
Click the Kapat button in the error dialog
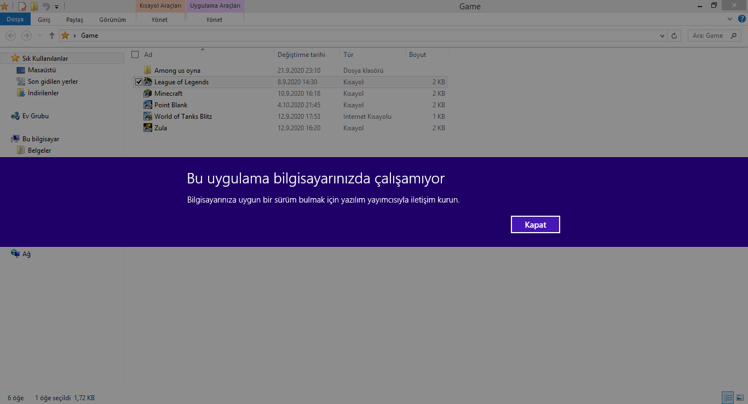(x=535, y=224)
